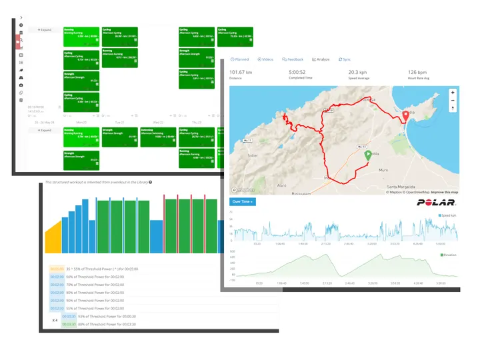Click square icon on Tue 21 Strength card

click(x=135, y=140)
